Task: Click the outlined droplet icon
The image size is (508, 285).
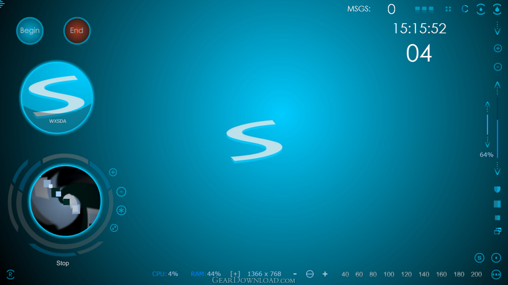Action: coord(481,9)
